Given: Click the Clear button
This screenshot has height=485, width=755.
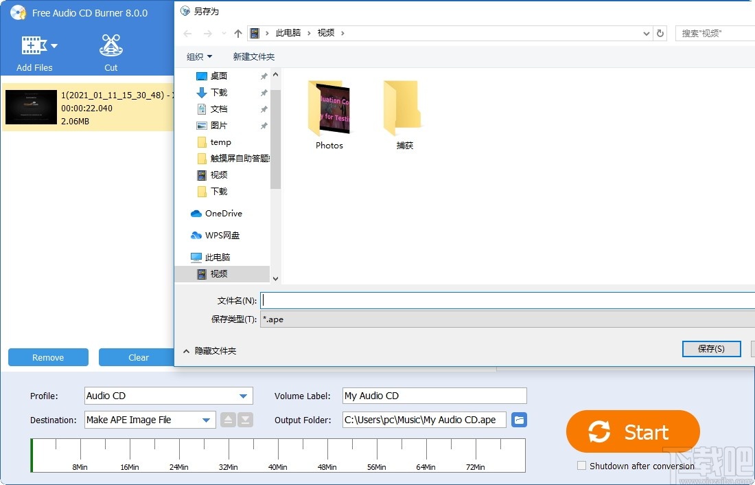Looking at the screenshot, I should (137, 357).
